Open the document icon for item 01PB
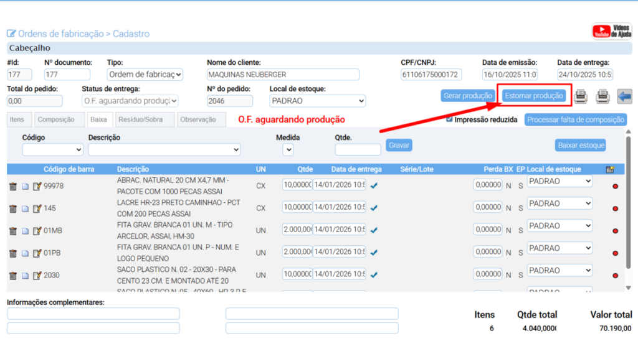The width and height of the screenshot is (638, 341). (25, 253)
